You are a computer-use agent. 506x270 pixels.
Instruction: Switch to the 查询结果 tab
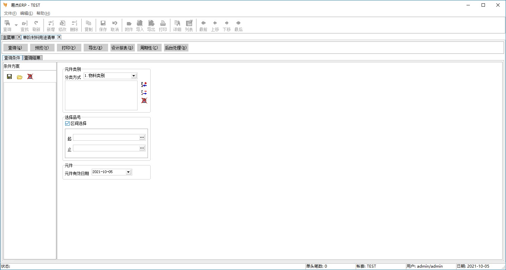[32, 58]
